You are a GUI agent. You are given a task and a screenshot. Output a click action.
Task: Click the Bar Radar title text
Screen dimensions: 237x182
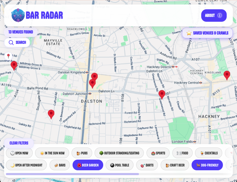[44, 15]
